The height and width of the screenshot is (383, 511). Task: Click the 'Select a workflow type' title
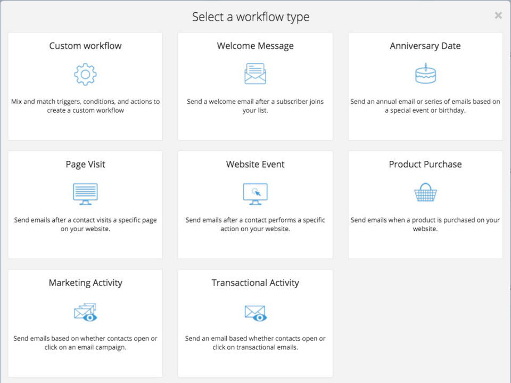(251, 17)
